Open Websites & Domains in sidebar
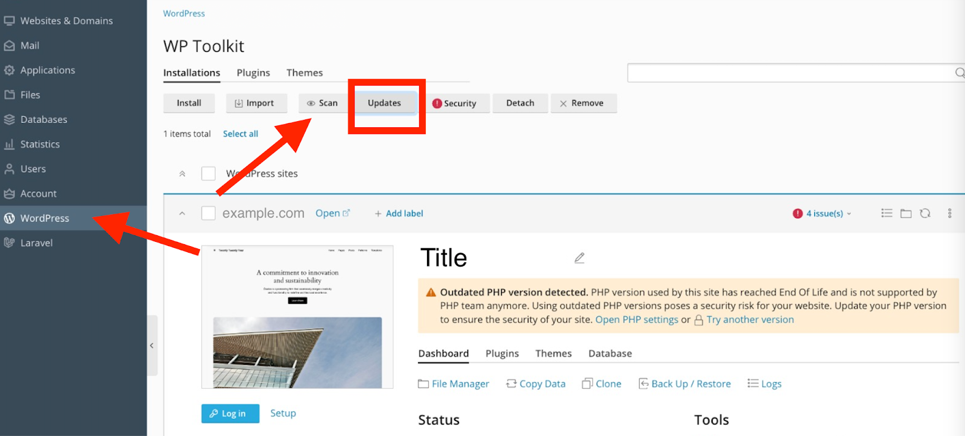 pos(66,21)
